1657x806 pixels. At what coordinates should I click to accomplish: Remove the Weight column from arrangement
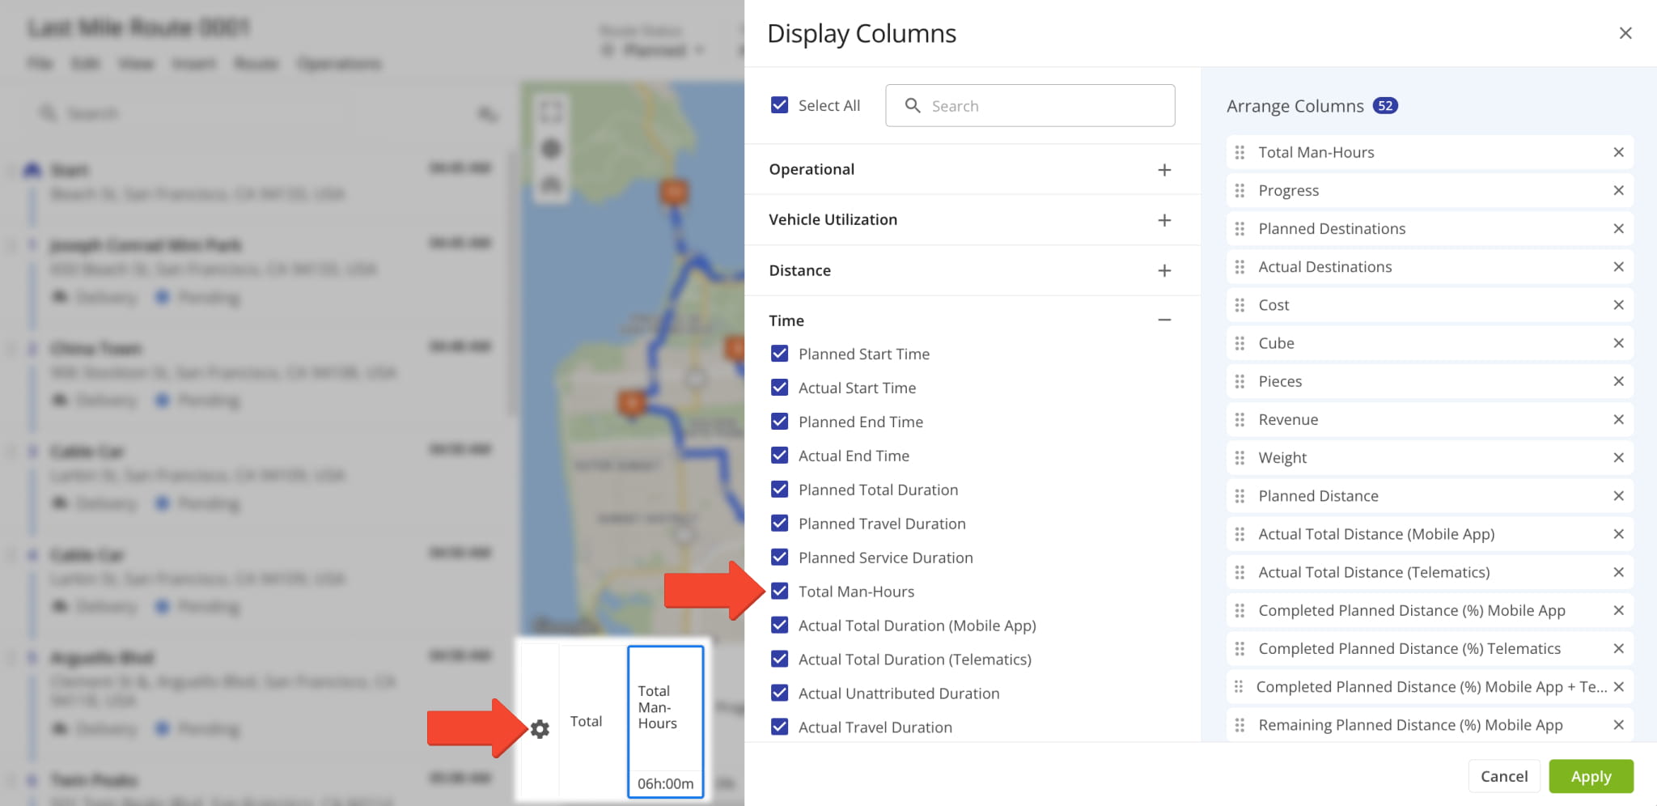[1618, 457]
